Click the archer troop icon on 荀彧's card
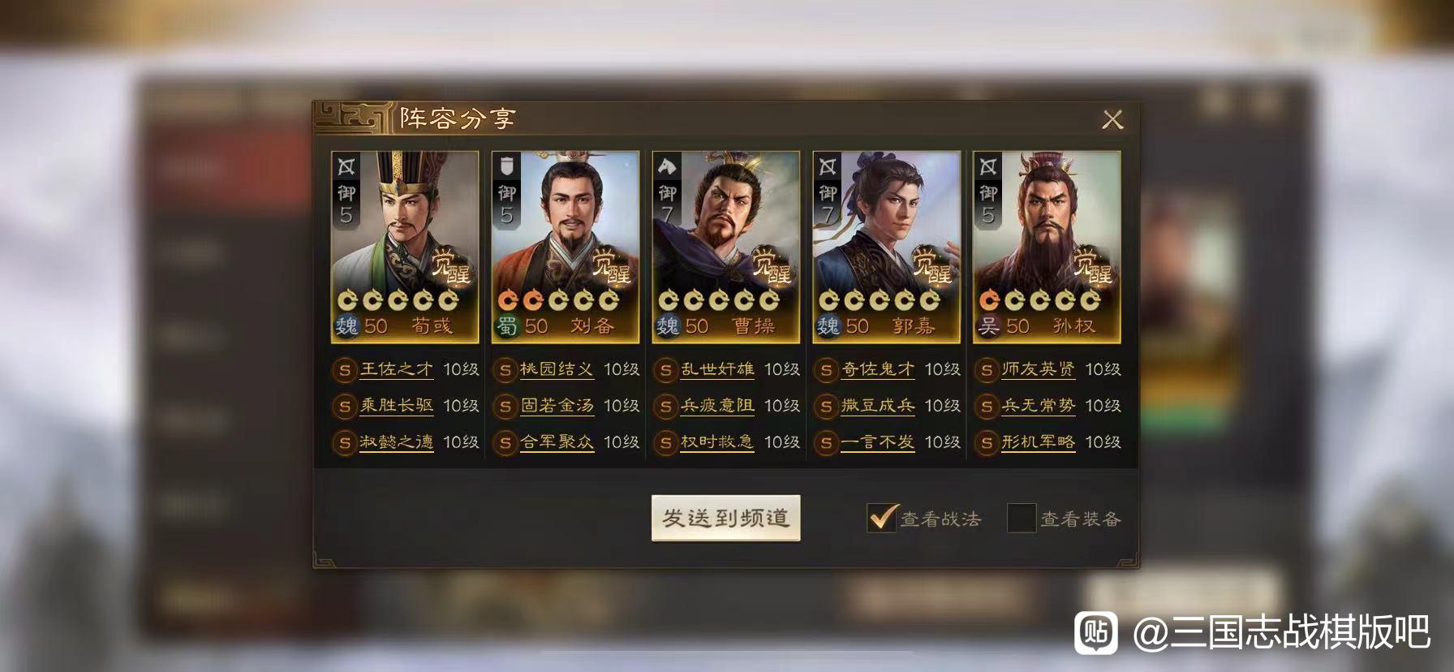The image size is (1454, 672). pos(346,167)
